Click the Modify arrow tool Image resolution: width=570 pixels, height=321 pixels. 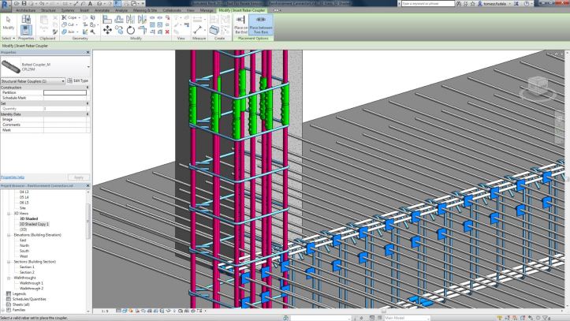pyautogui.click(x=9, y=23)
